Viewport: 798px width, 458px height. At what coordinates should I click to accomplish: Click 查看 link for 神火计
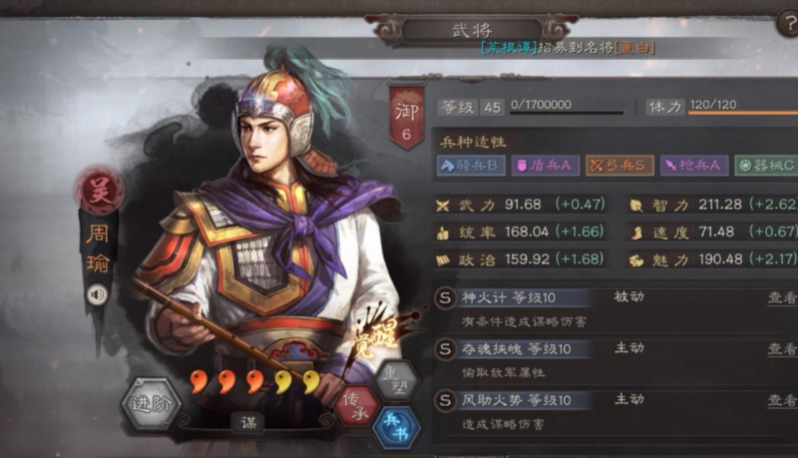click(x=782, y=297)
